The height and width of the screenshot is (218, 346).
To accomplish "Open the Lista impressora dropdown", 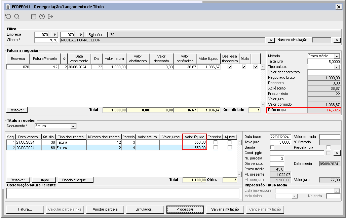I will click(x=337, y=191).
